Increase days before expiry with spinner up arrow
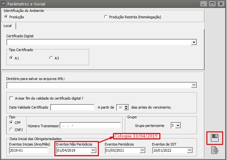The height and width of the screenshot is (160, 227). (x=126, y=106)
